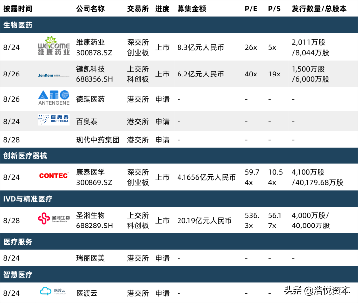Image resolution: width=358 pixels, height=303 pixels.
Task: Select company name 康泰医学 300869.SZ
Action: pos(94,177)
